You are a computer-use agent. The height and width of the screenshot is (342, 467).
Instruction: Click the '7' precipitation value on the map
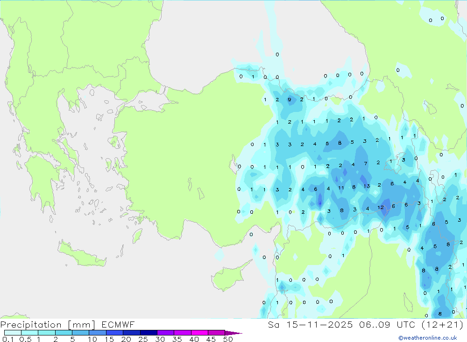[366, 163]
